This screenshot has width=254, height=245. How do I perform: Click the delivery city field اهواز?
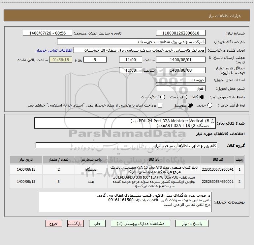pos(181,88)
